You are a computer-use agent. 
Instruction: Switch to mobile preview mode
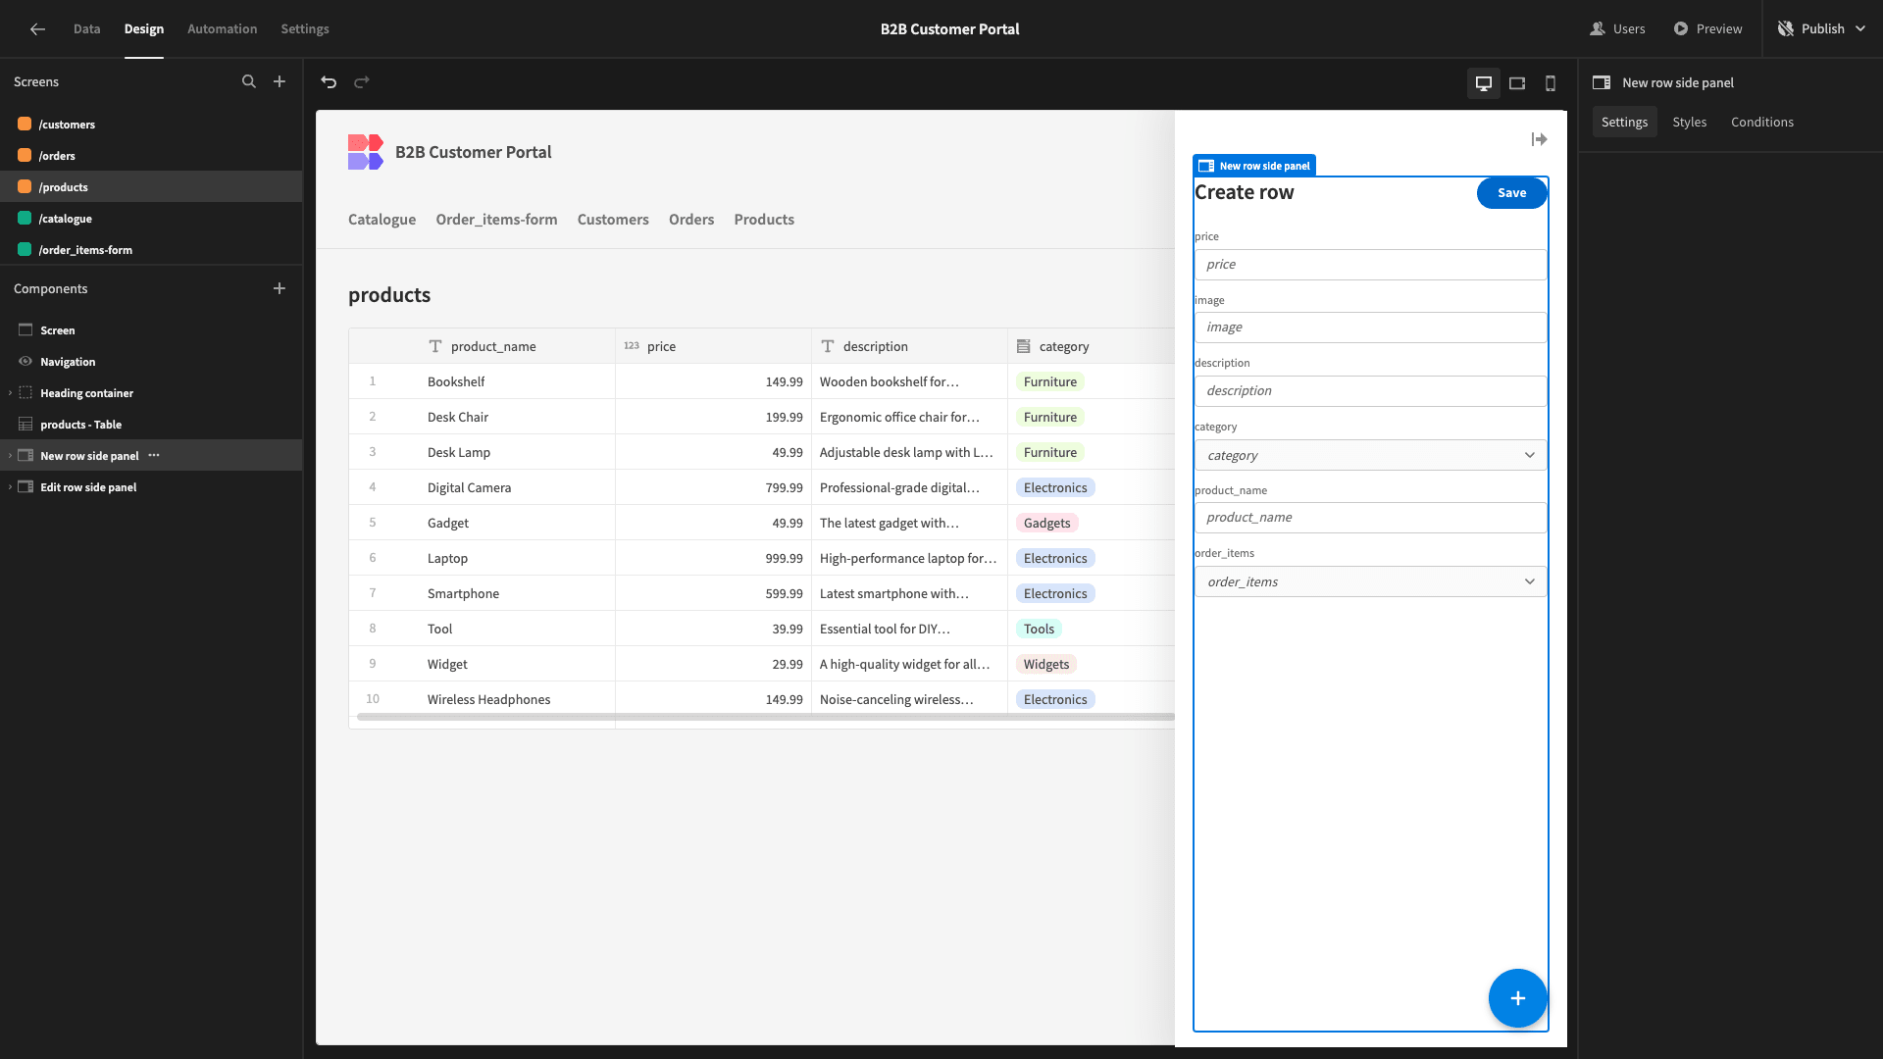(1551, 83)
